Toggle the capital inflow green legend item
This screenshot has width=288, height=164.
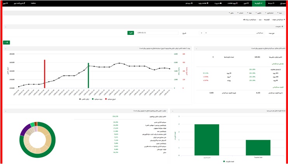pos(97,99)
